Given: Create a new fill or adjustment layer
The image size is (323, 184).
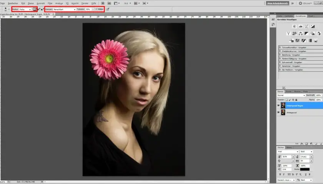Looking at the screenshot, I should point(311,144).
